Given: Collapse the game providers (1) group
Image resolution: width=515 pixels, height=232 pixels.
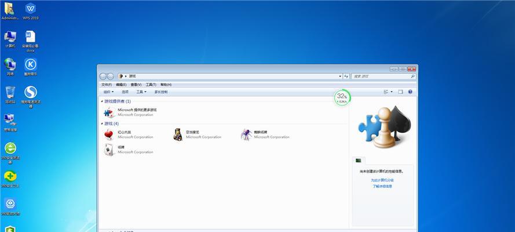Looking at the screenshot, I should 102,101.
